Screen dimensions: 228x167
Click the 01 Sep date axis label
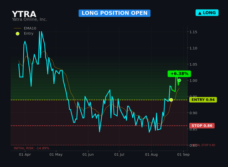[183, 155]
